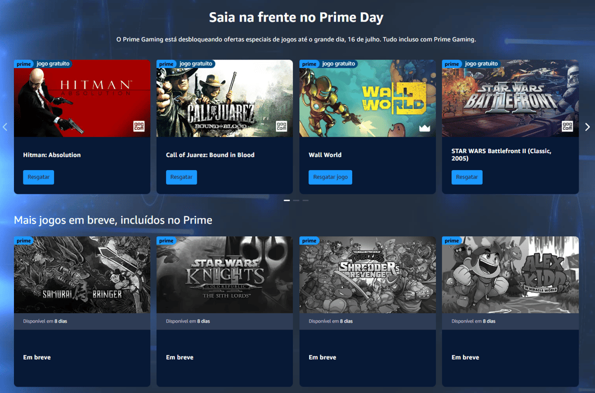
Task: Click the left carousel arrow
Action: point(5,127)
